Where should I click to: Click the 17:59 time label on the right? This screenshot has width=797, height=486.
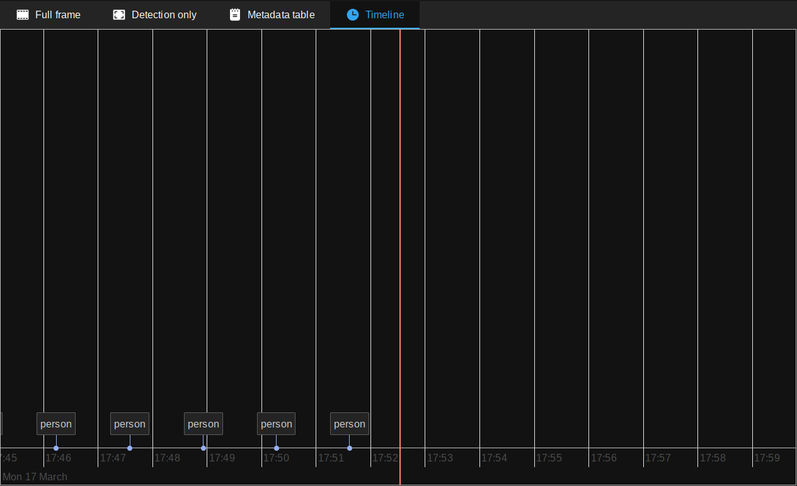pyautogui.click(x=767, y=458)
